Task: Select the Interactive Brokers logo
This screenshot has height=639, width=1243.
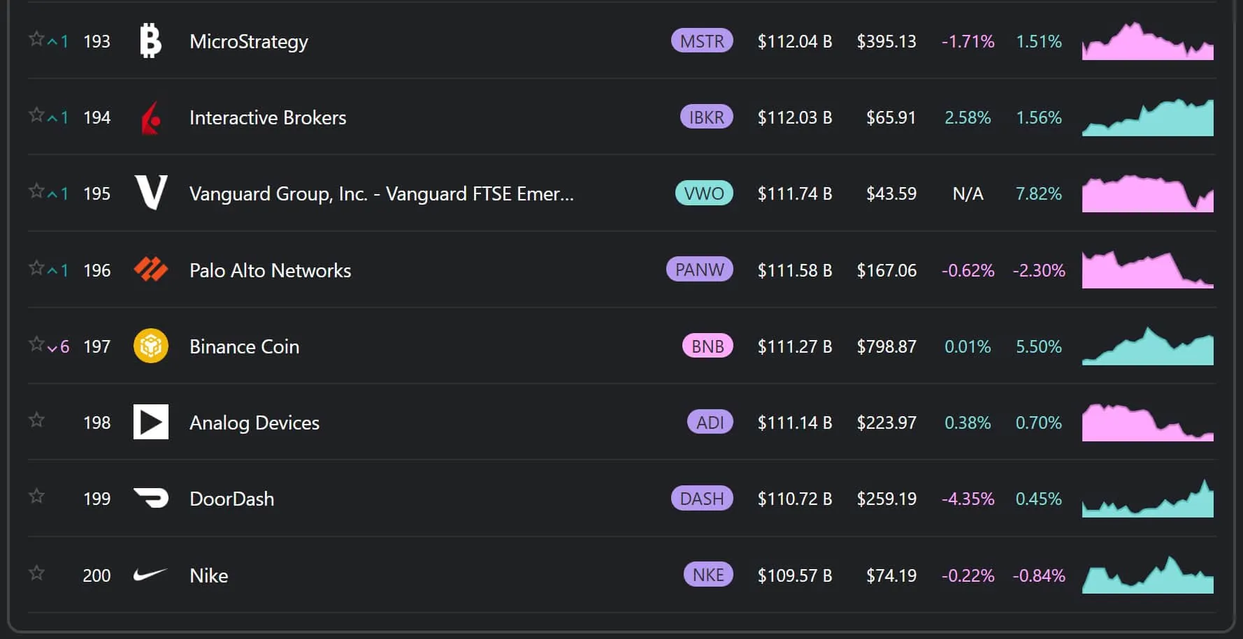Action: (x=150, y=117)
